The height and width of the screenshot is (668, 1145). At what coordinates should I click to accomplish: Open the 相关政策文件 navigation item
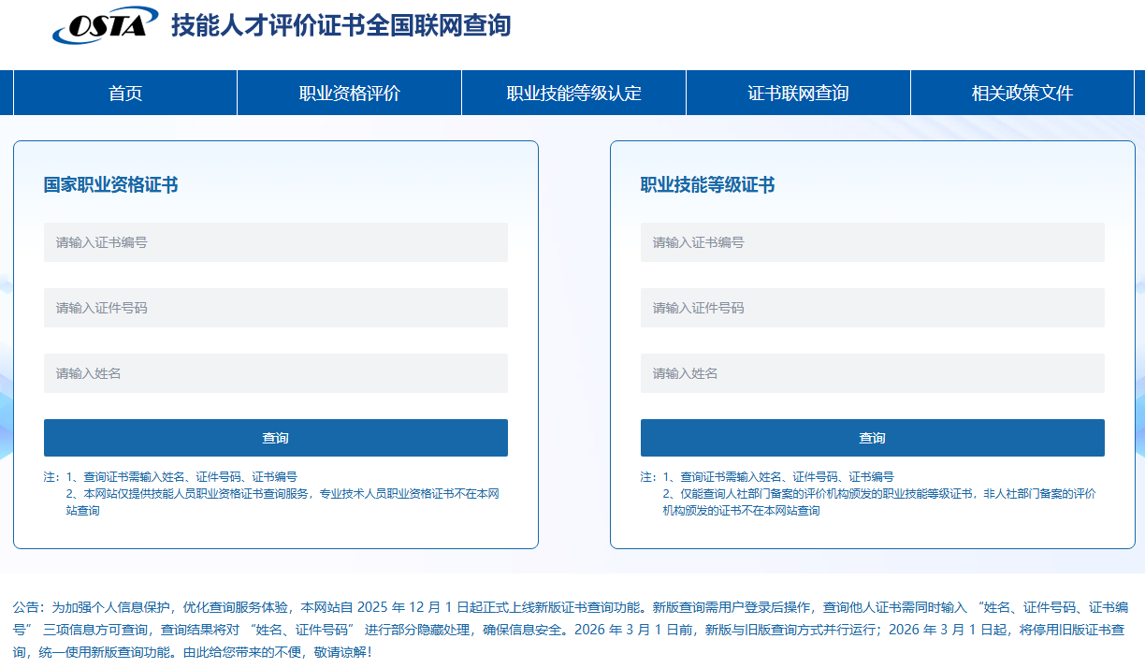click(x=1021, y=93)
